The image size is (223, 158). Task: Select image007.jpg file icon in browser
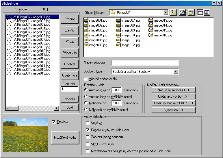(x=118, y=21)
